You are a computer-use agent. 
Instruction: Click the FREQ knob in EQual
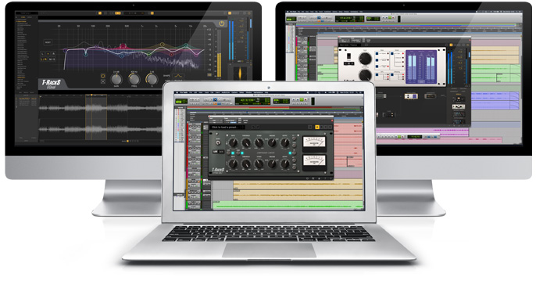tap(134, 79)
